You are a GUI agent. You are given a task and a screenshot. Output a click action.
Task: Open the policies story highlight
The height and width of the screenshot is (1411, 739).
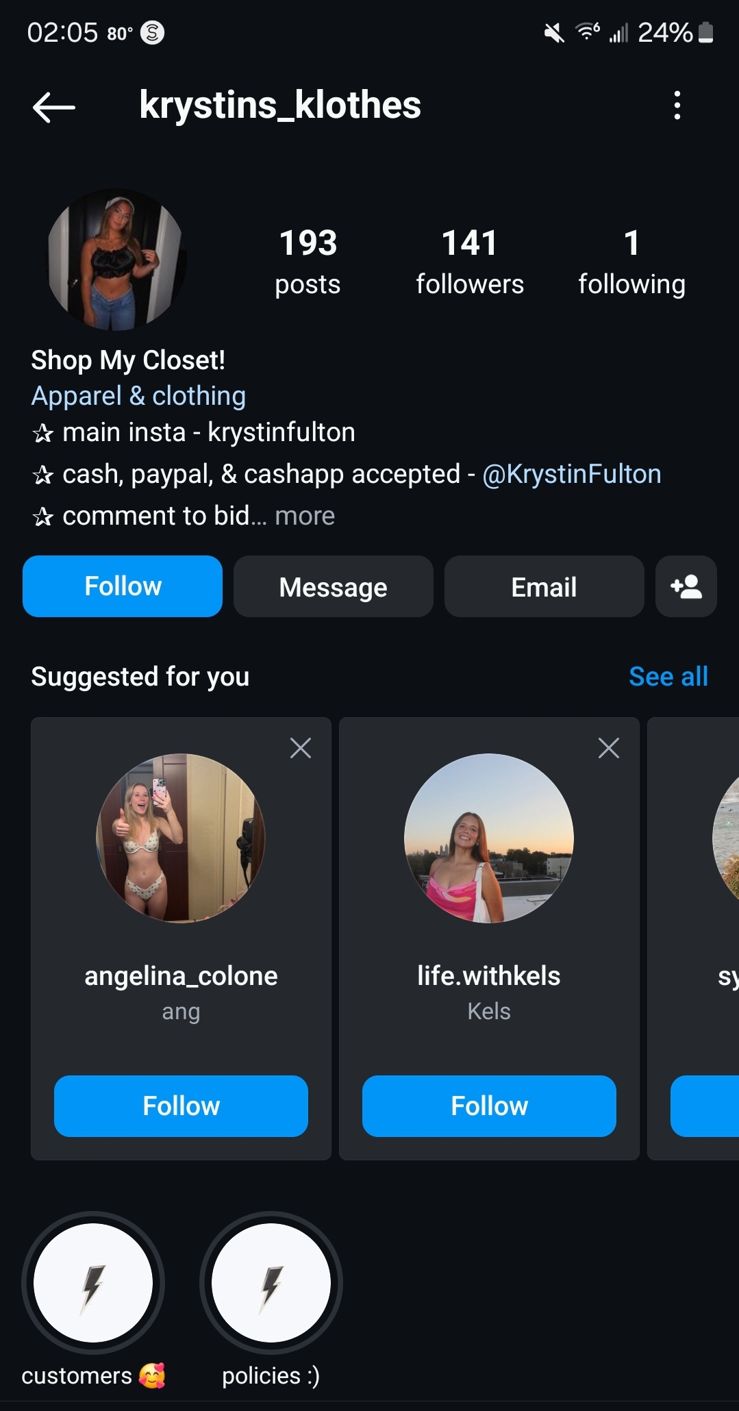(x=271, y=1282)
